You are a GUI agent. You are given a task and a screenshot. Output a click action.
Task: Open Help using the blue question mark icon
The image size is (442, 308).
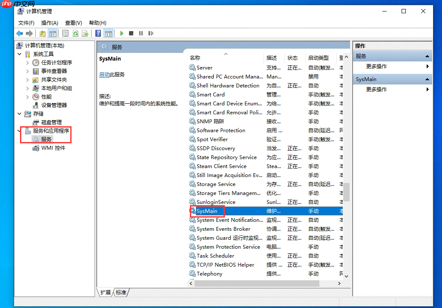[98, 33]
